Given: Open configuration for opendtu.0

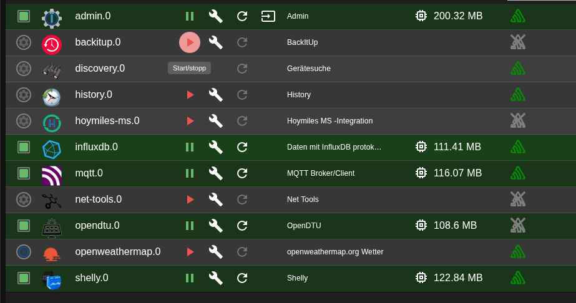Looking at the screenshot, I should pyautogui.click(x=215, y=226).
